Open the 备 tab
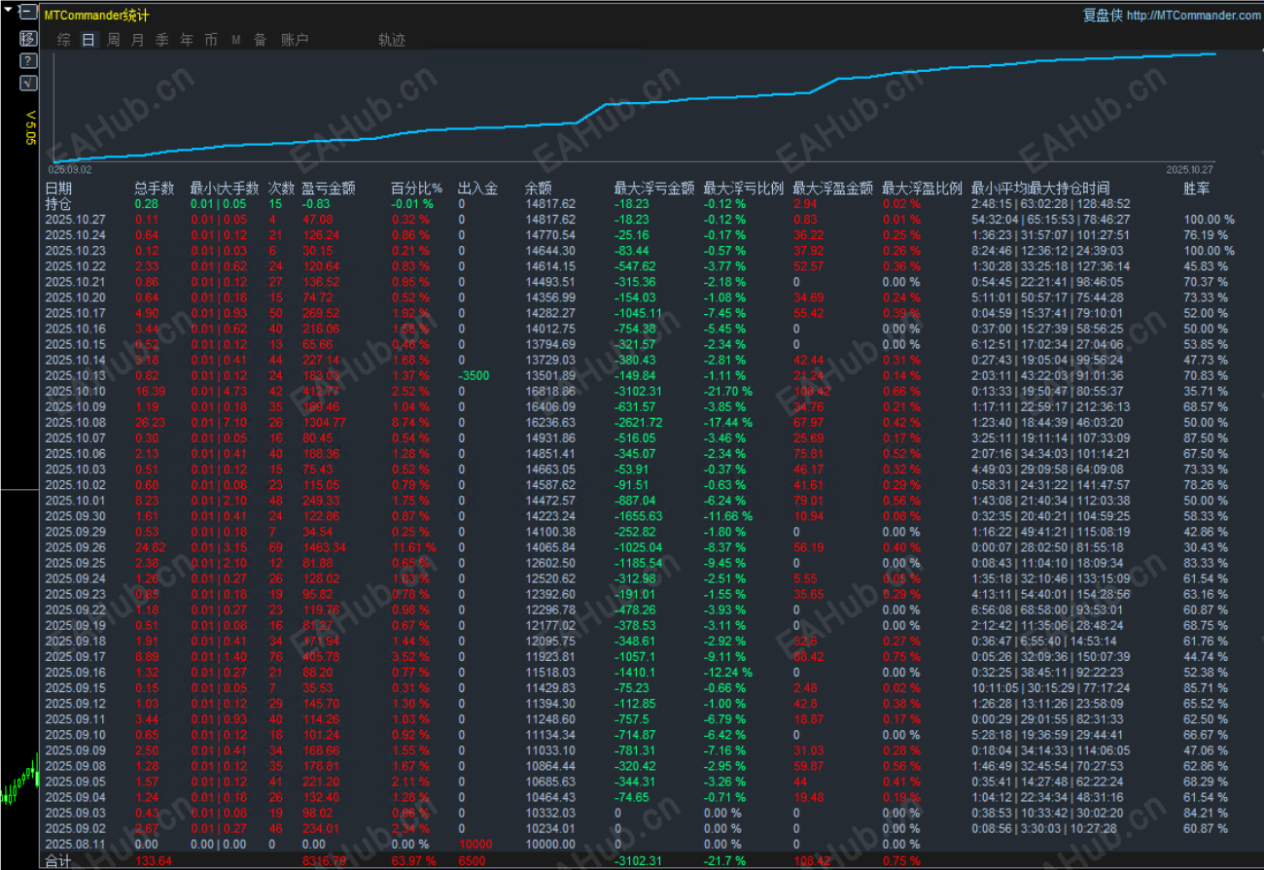Viewport: 1264px width, 870px height. coord(260,40)
